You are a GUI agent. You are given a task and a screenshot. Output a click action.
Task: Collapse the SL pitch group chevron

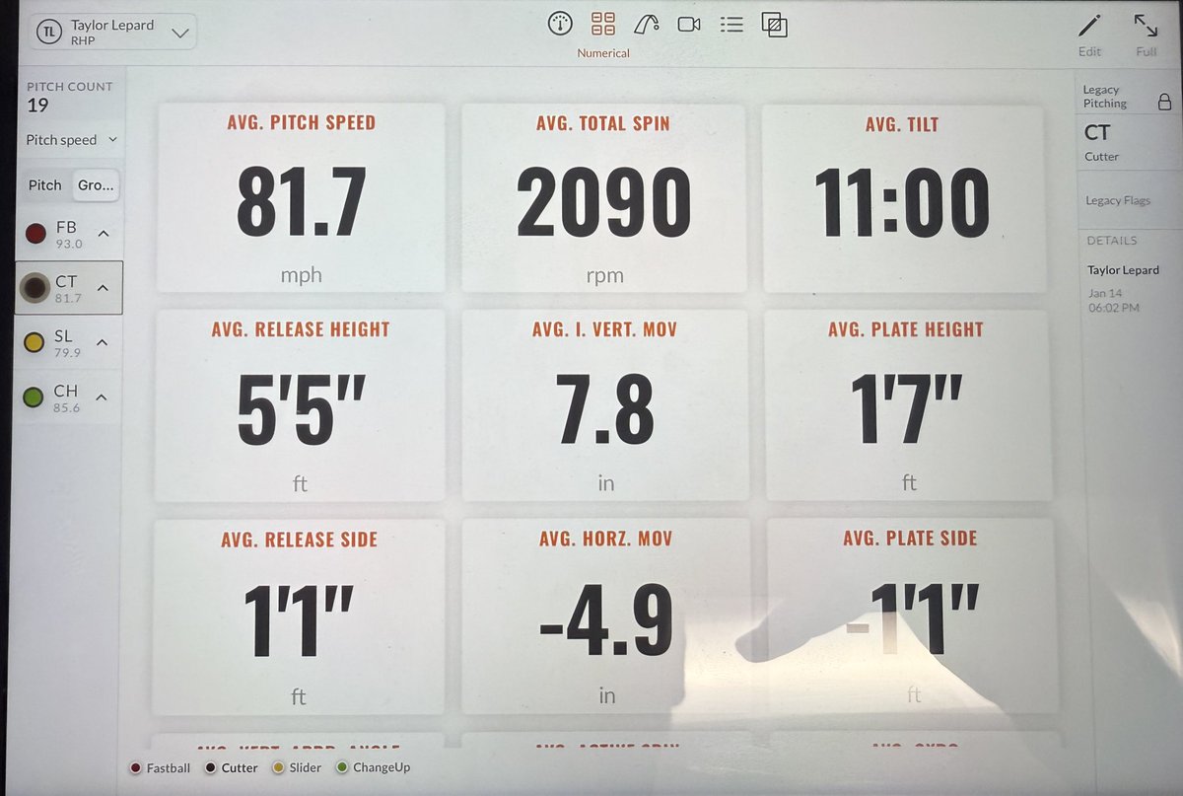pyautogui.click(x=103, y=342)
